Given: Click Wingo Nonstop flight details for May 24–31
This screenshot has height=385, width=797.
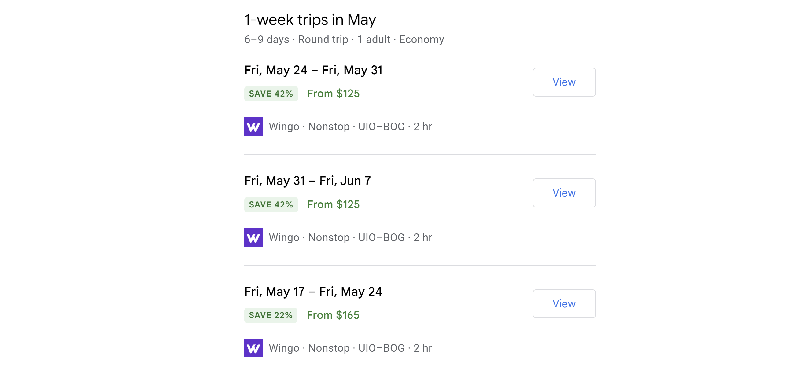Looking at the screenshot, I should point(350,127).
